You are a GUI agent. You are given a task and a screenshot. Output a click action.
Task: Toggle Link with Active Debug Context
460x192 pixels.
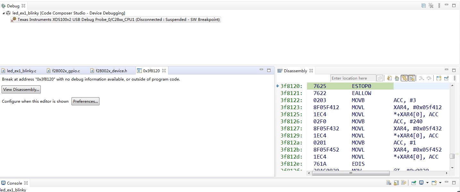coord(405,78)
